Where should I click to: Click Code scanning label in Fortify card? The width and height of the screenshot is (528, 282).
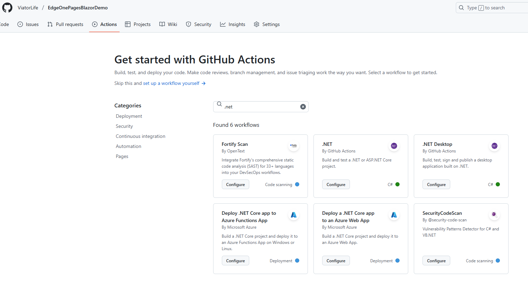(278, 185)
